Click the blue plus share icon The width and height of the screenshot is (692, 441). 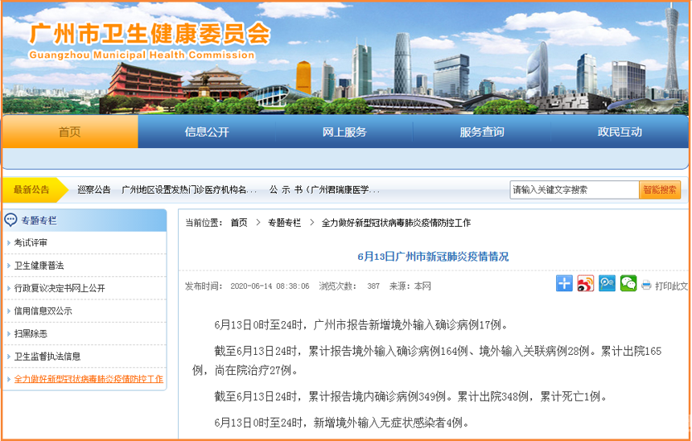[564, 283]
